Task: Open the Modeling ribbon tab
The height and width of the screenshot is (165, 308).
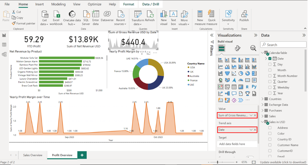Action: coord(58,4)
